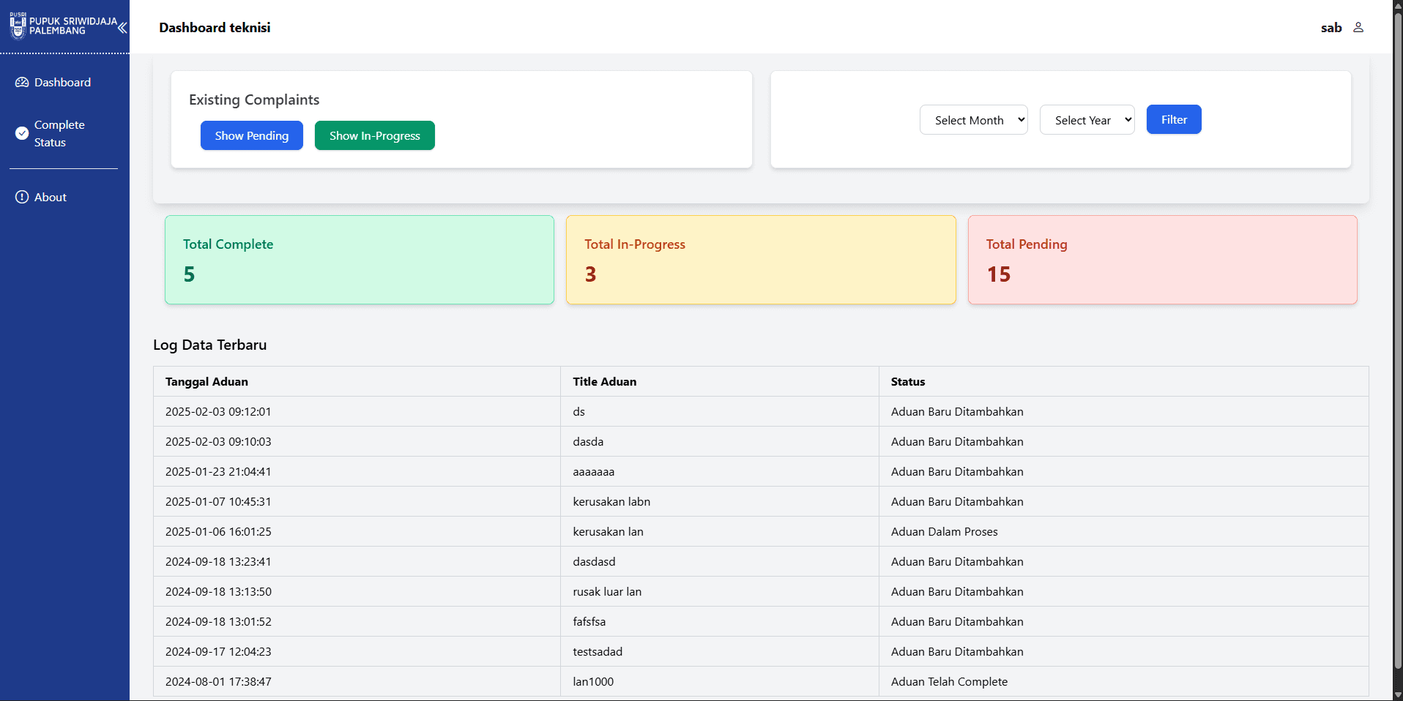Open the About menu entry
Screen dimensions: 1403x701
(50, 198)
